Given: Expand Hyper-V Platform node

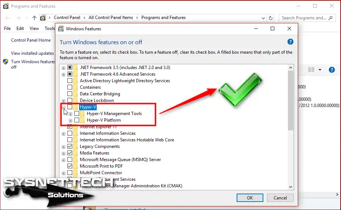Looking at the screenshot, I should tap(70, 121).
